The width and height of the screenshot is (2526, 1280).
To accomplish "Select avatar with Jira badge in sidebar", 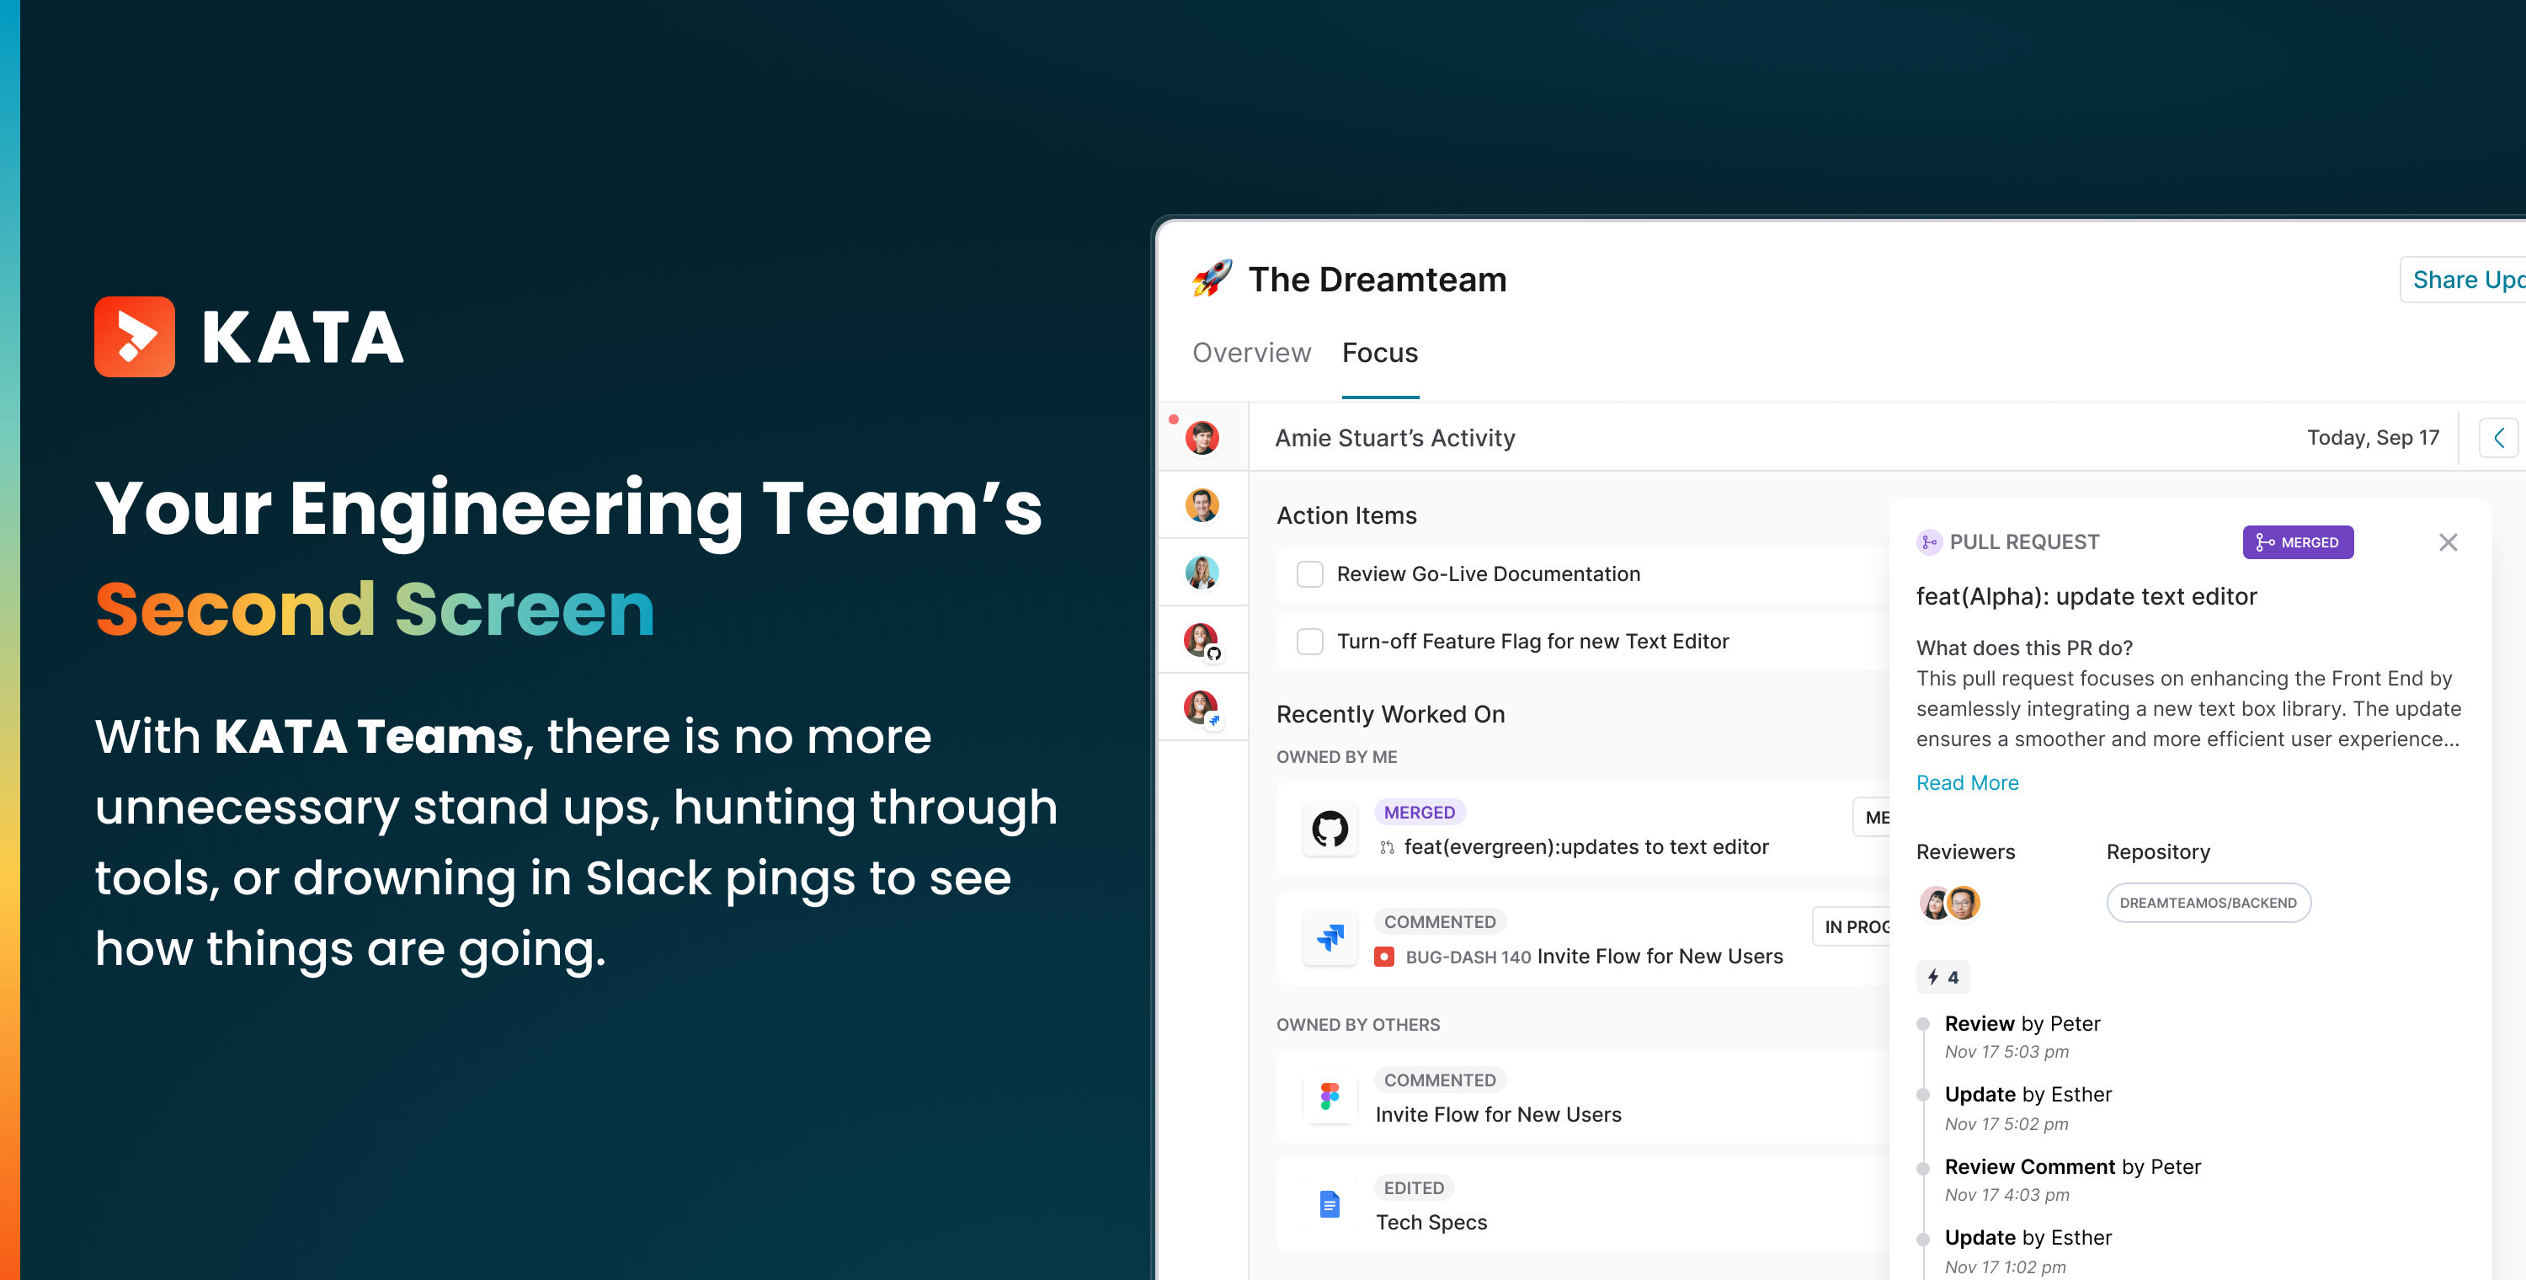I will [1202, 707].
